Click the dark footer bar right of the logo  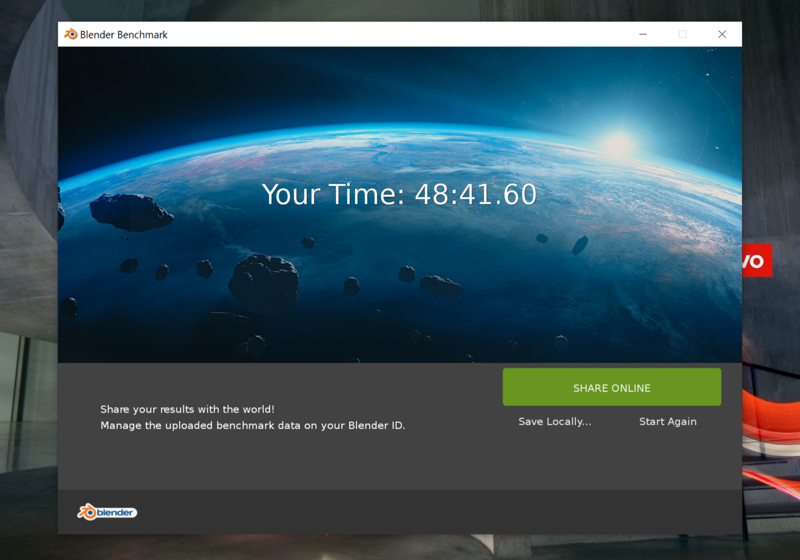[423, 512]
